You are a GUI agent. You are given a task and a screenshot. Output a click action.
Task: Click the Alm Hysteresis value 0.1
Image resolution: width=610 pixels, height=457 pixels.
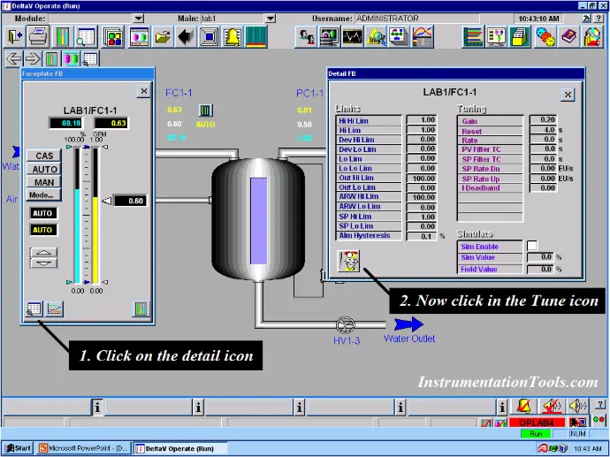pos(422,236)
